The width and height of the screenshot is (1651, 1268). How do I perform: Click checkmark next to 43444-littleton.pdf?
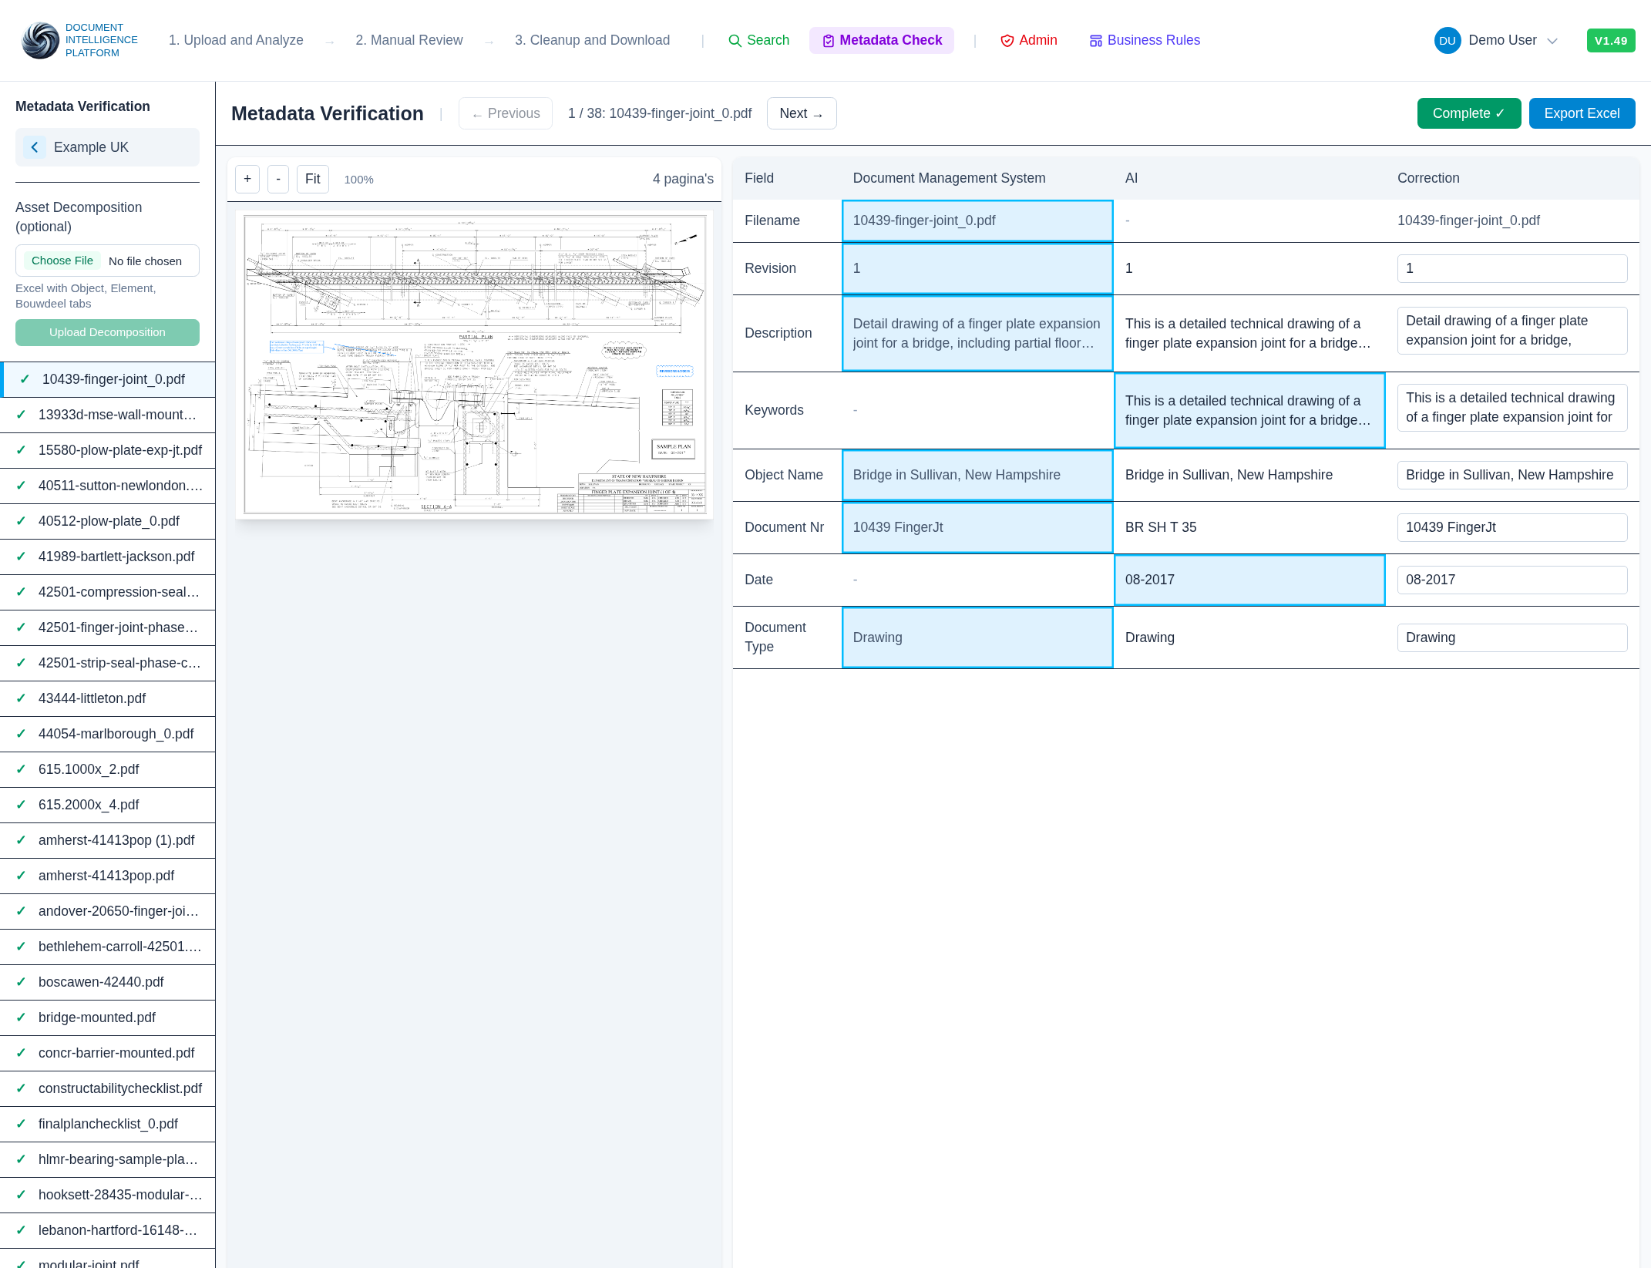22,698
